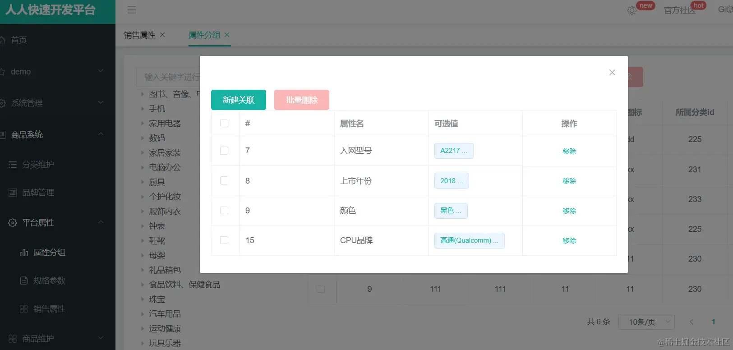Select the 食品饮料、保健食品 tree item

click(x=184, y=285)
